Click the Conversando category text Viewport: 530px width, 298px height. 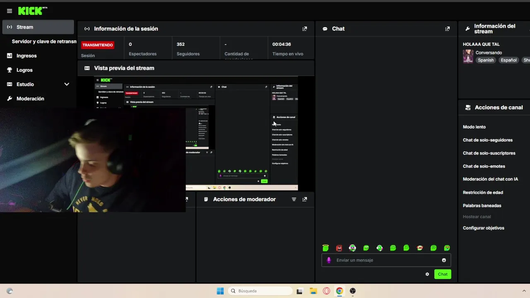(x=489, y=53)
